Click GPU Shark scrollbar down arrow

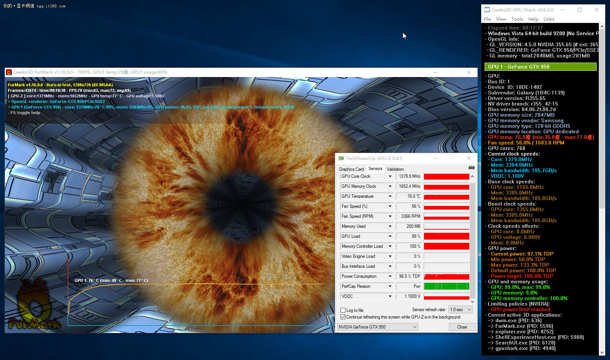pyautogui.click(x=602, y=353)
